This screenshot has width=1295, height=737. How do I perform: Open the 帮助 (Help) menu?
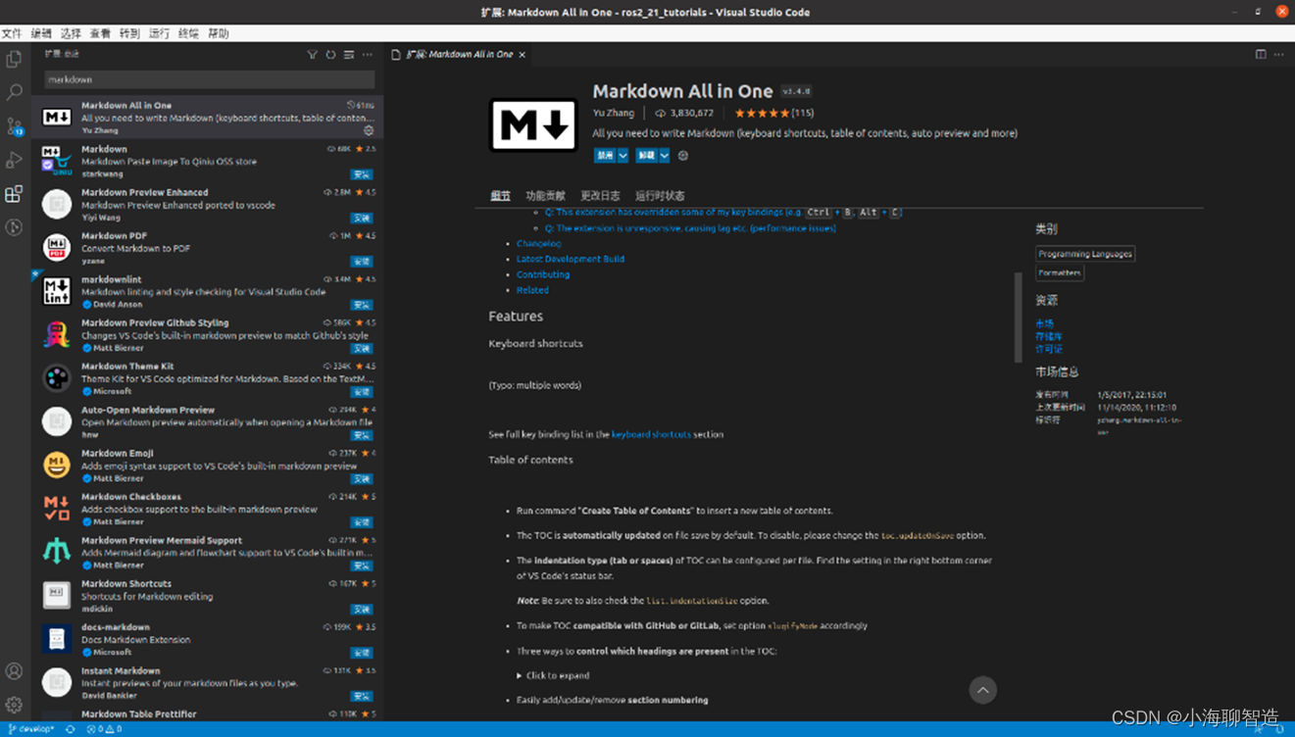(x=218, y=33)
